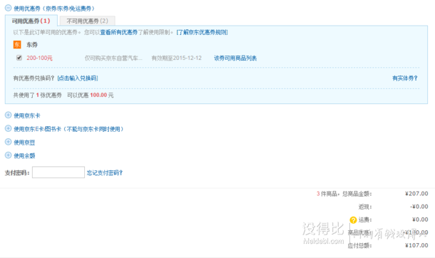
Task: Click the 运费 question mark help icon
Action: click(x=353, y=220)
